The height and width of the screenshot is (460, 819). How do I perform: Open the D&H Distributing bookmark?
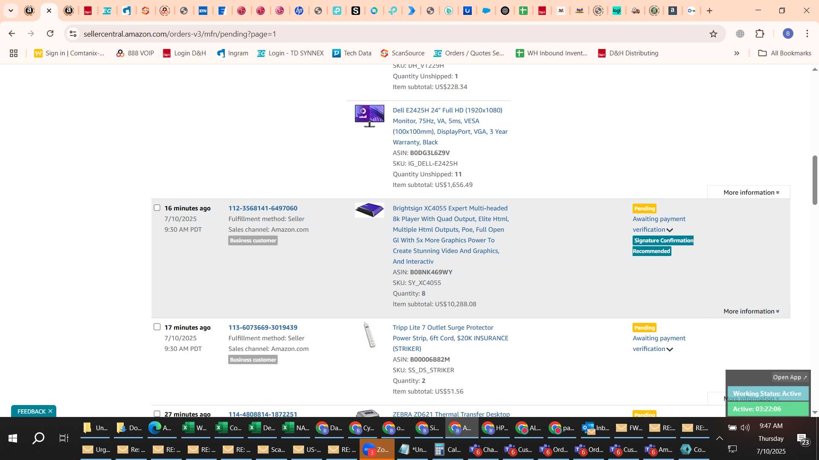(628, 53)
